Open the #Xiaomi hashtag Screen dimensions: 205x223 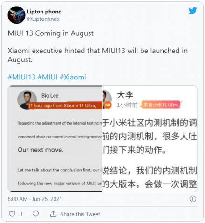pos(73,77)
